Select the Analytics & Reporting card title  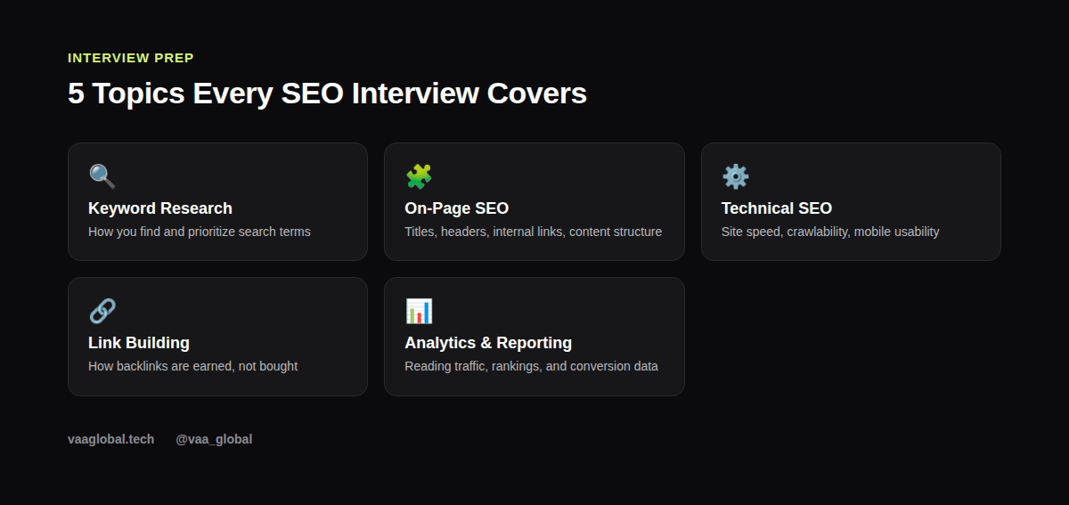pos(488,343)
